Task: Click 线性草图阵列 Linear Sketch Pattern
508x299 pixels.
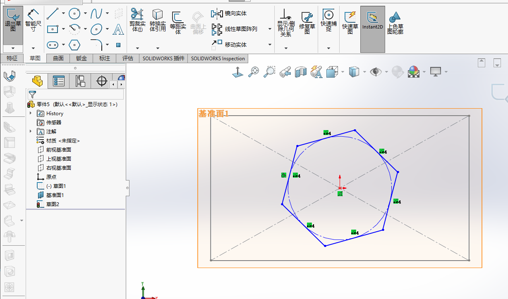Action: pyautogui.click(x=235, y=29)
